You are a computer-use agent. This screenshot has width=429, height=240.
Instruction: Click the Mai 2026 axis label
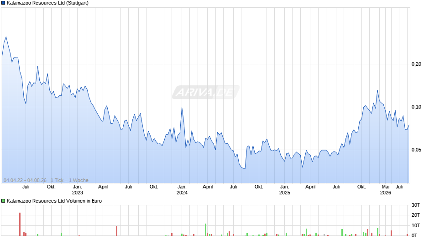click(386, 190)
